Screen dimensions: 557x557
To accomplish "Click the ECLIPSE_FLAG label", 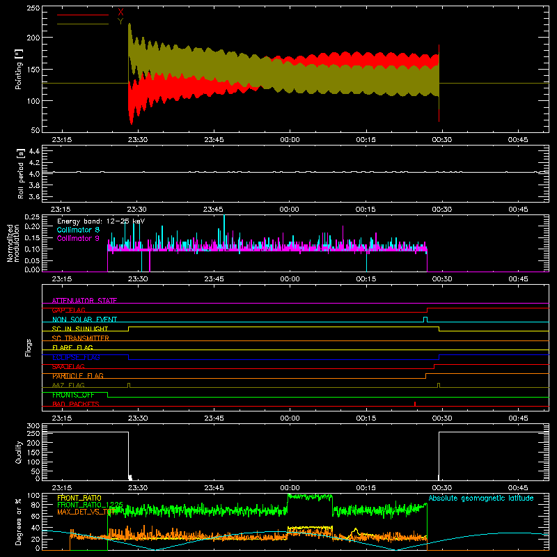I will (76, 357).
